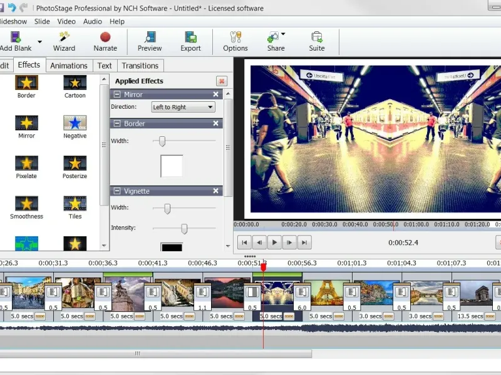Open the Audio menu
Screen dimensions: 501x375
click(93, 21)
